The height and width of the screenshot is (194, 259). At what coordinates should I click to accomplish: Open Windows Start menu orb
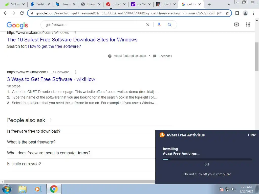7,189
